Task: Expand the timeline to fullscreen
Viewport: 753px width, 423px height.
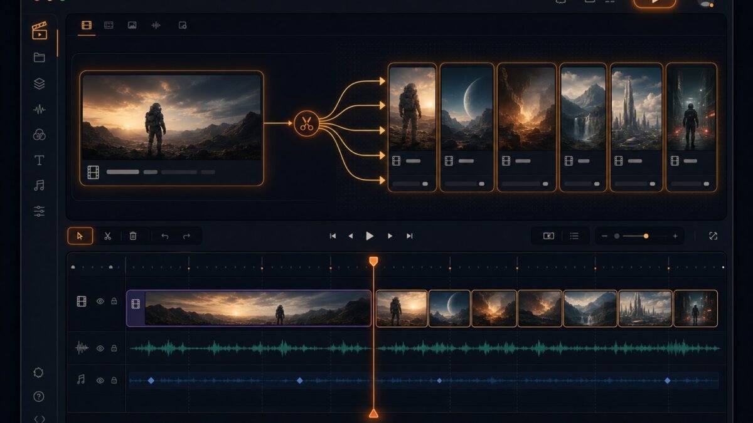Action: click(x=713, y=236)
